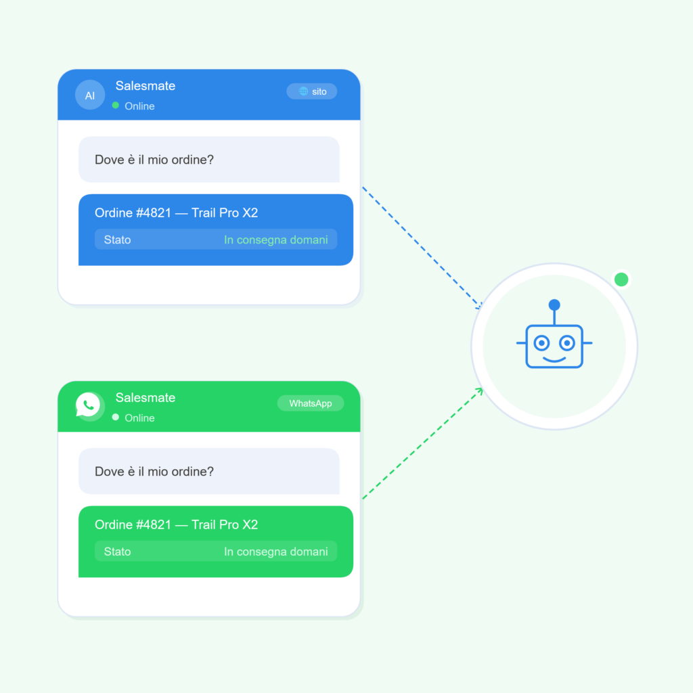Click the Salesmate title in the blue header
Viewport: 693px width, 693px height.
coord(146,86)
